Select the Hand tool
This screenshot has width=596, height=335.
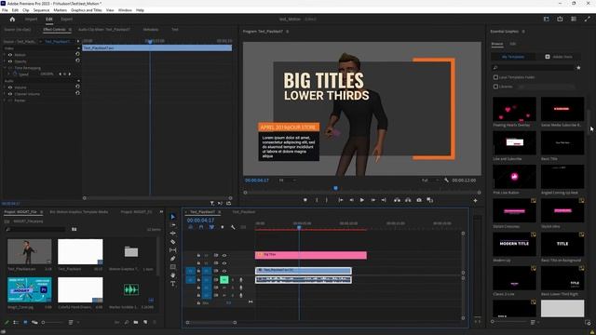(173, 275)
